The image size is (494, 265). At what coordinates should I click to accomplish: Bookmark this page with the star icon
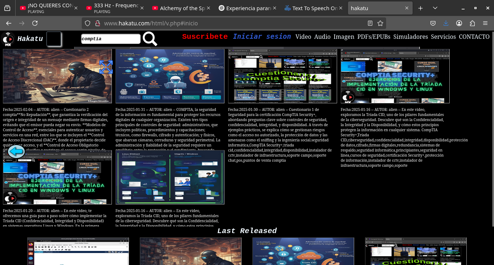pyautogui.click(x=380, y=23)
